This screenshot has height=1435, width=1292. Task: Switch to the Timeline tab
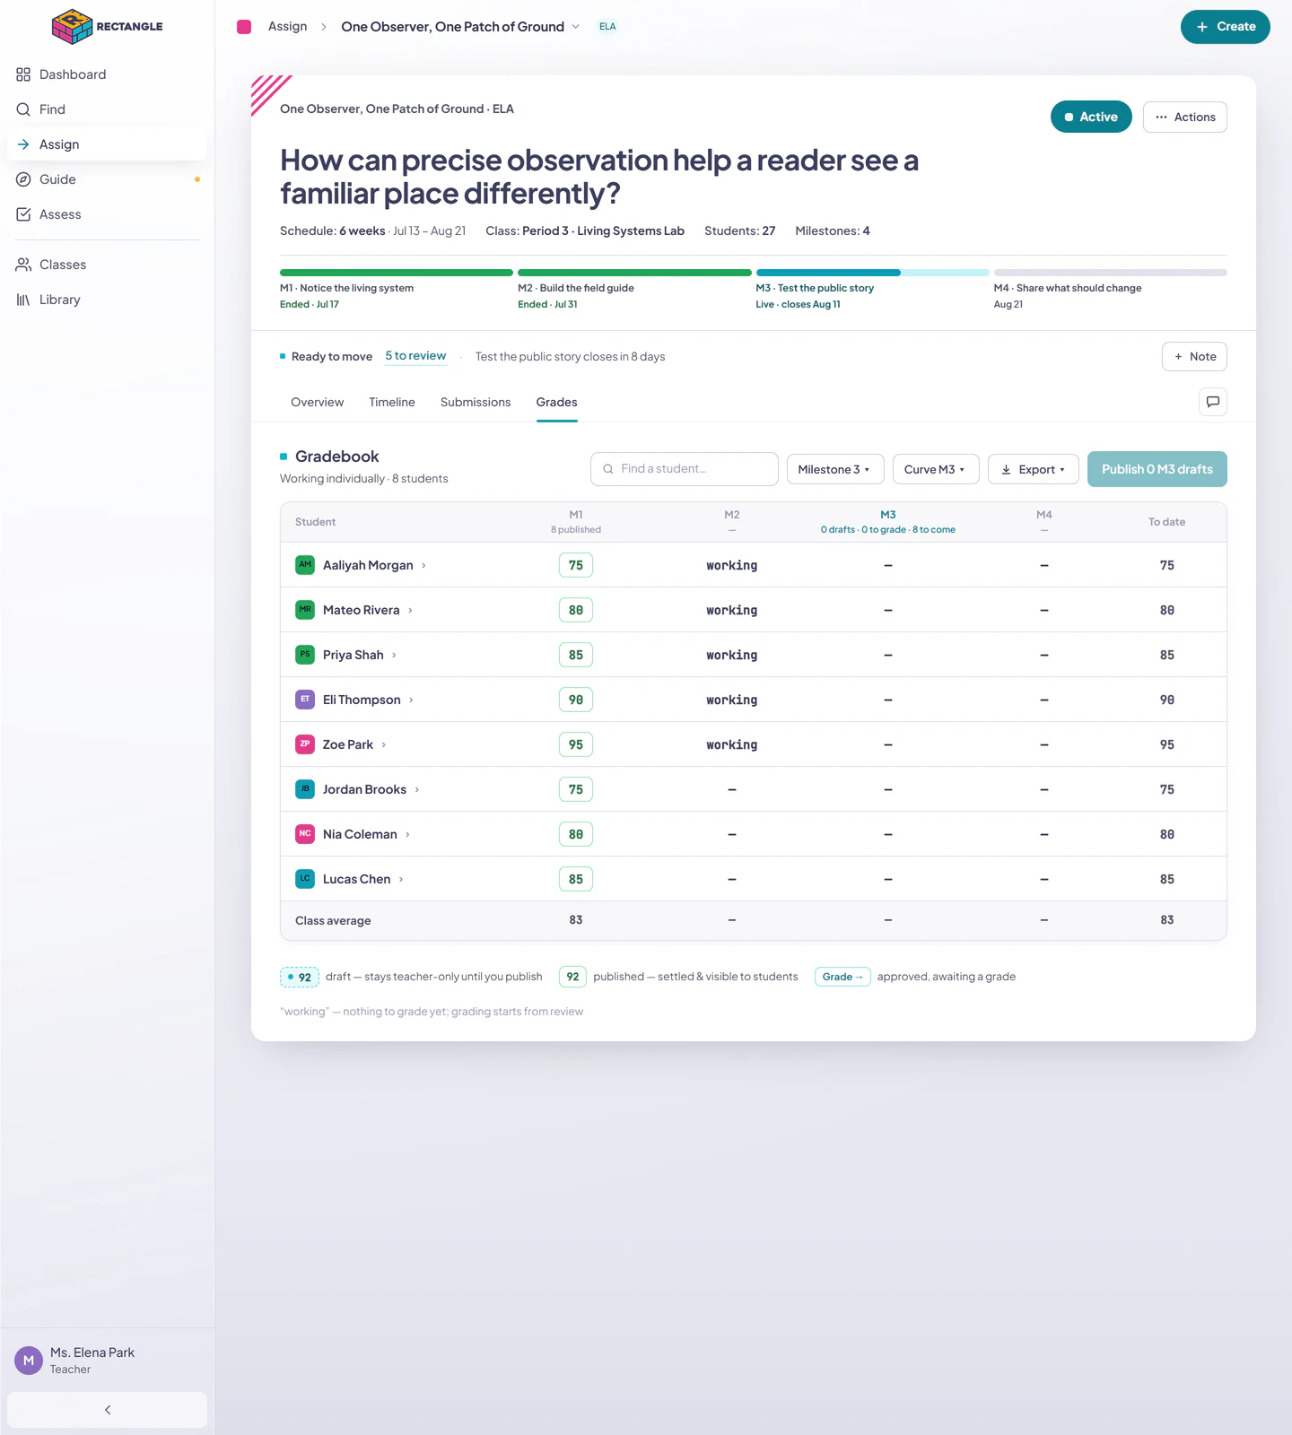tap(392, 402)
